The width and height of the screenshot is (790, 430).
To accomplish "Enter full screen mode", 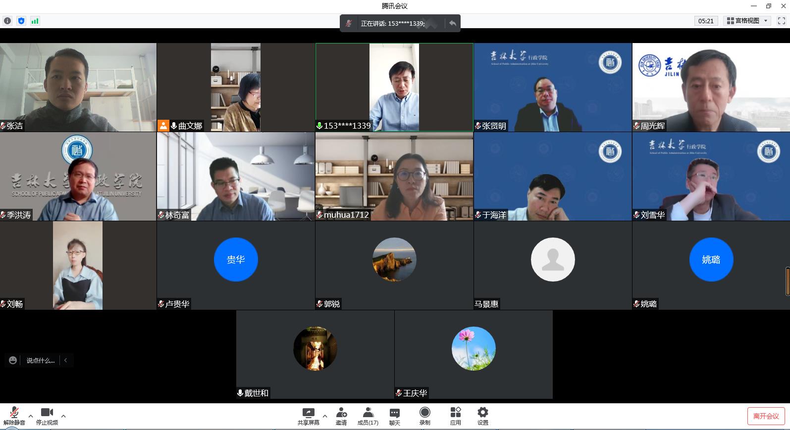I will pos(781,21).
